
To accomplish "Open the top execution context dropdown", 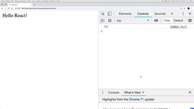I will [133, 21].
